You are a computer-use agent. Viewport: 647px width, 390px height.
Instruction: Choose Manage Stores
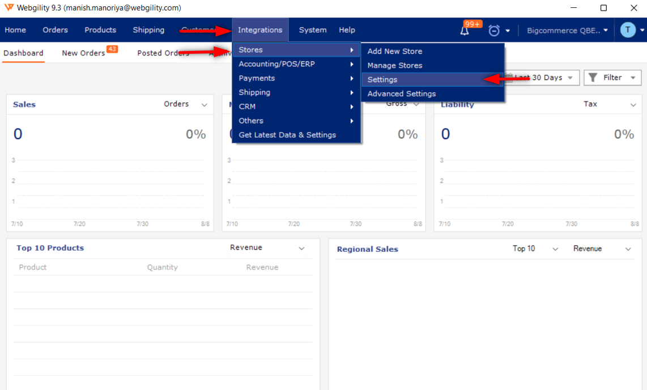coord(433,65)
